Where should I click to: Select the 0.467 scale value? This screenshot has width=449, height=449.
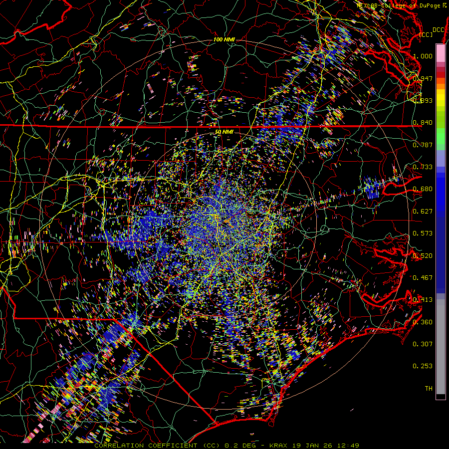tap(423, 278)
